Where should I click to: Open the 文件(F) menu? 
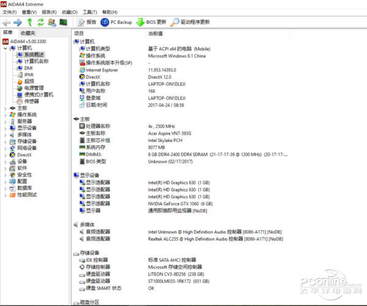pos(10,12)
